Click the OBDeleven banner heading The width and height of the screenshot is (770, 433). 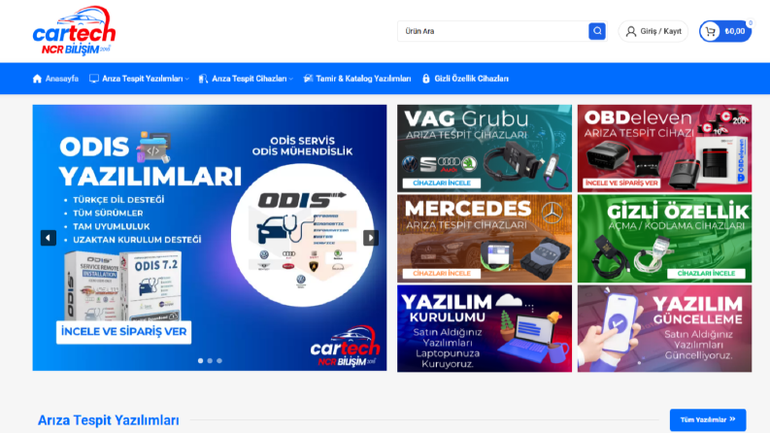tap(637, 117)
